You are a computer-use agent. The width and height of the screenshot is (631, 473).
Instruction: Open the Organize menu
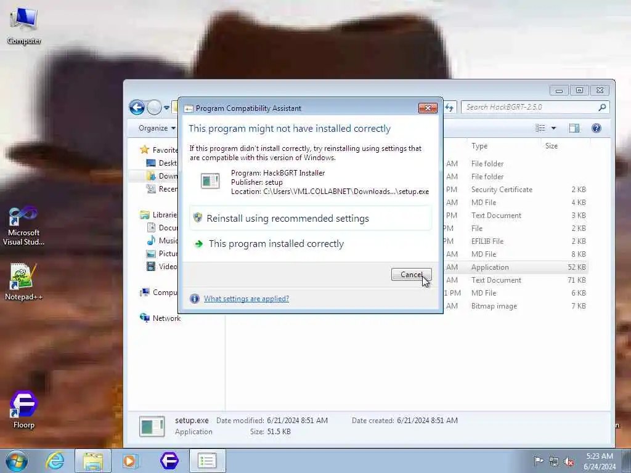[x=157, y=128]
